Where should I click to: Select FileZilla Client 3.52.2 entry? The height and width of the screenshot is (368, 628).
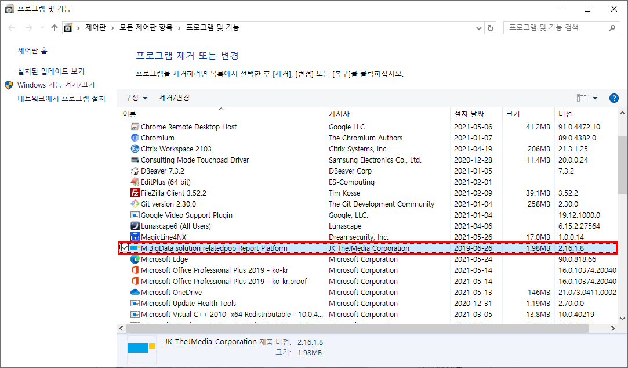(x=173, y=193)
